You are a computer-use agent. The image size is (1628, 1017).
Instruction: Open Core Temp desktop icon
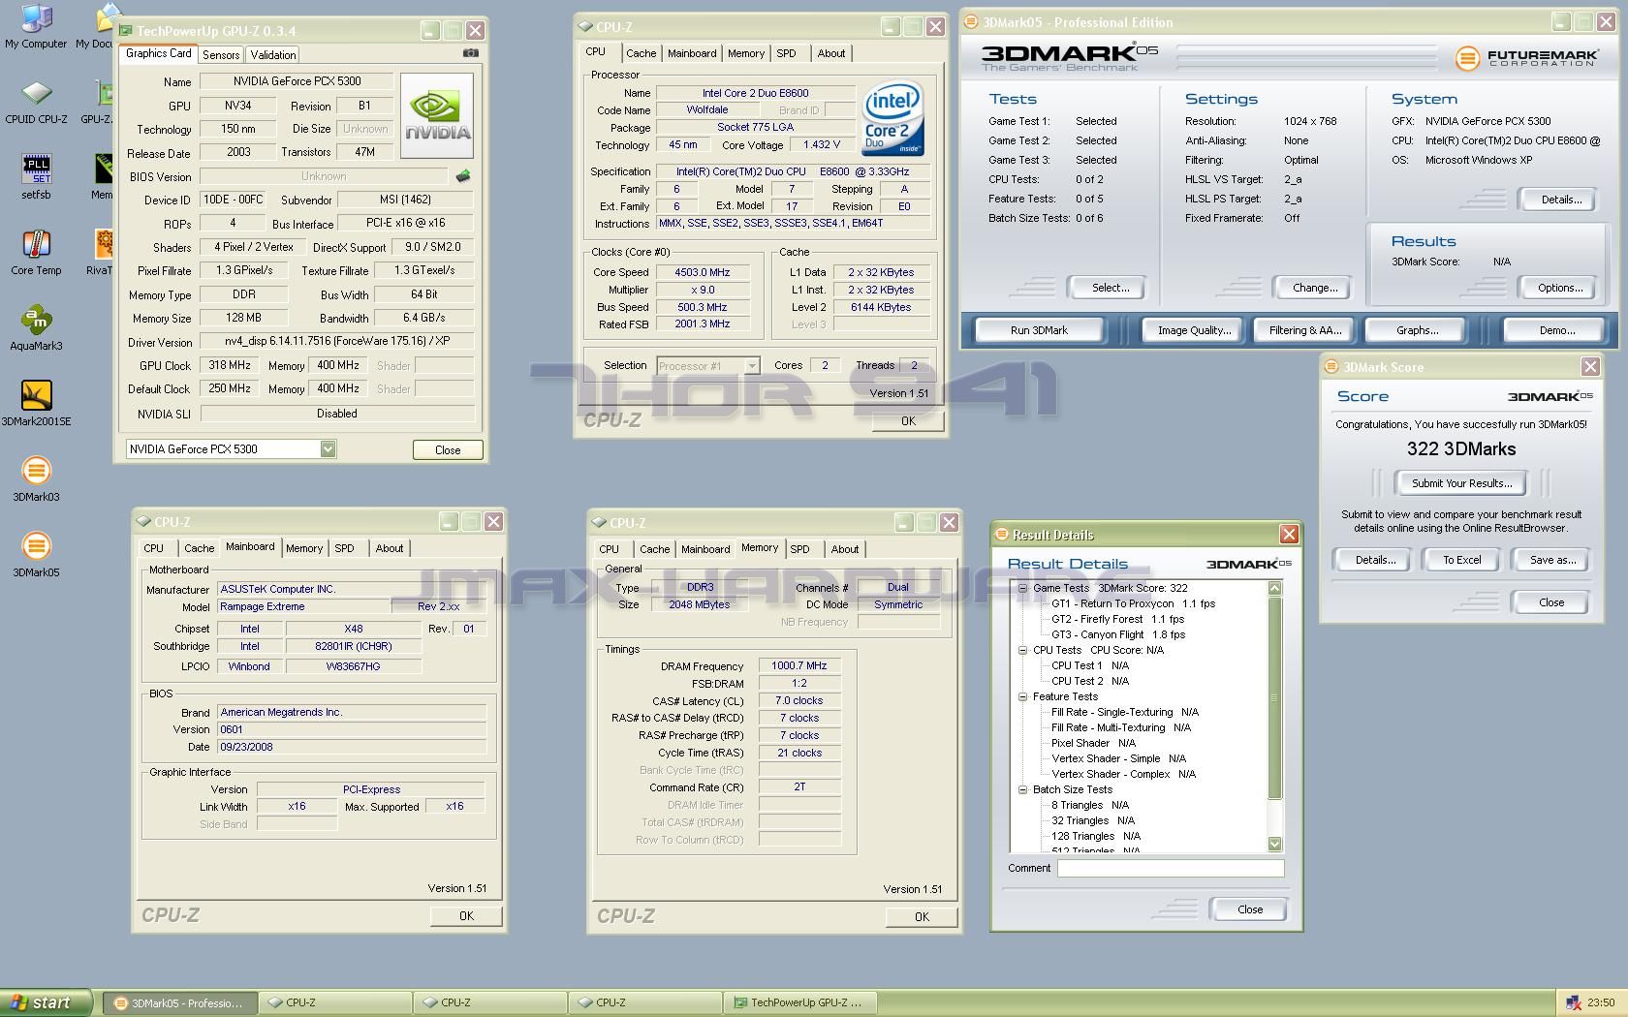[x=36, y=253]
